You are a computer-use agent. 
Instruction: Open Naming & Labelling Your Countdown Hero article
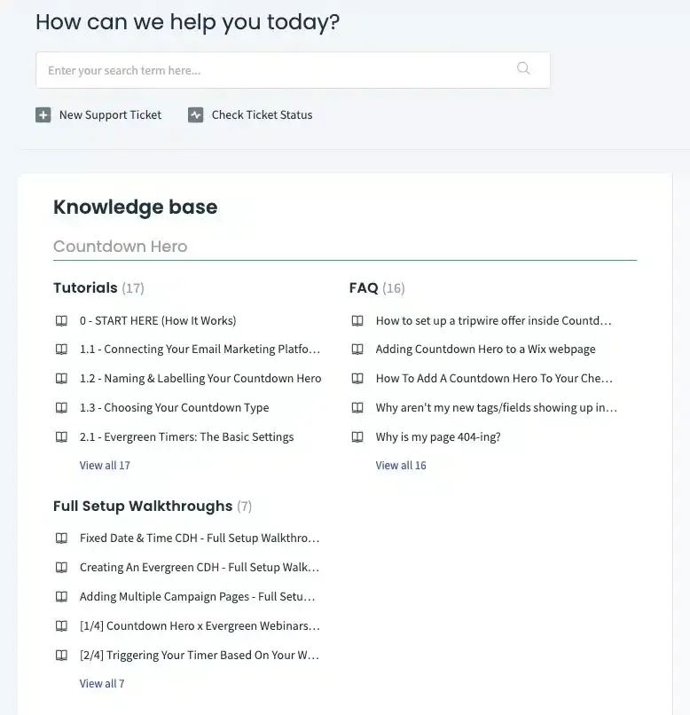click(200, 379)
